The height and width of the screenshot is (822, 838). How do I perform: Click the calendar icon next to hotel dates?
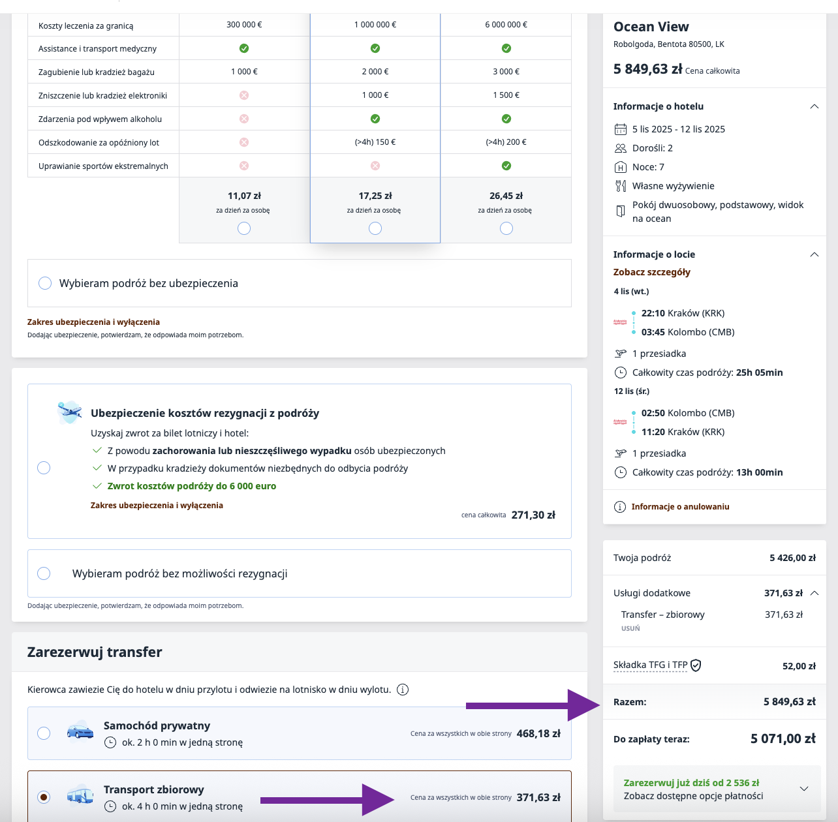point(621,129)
